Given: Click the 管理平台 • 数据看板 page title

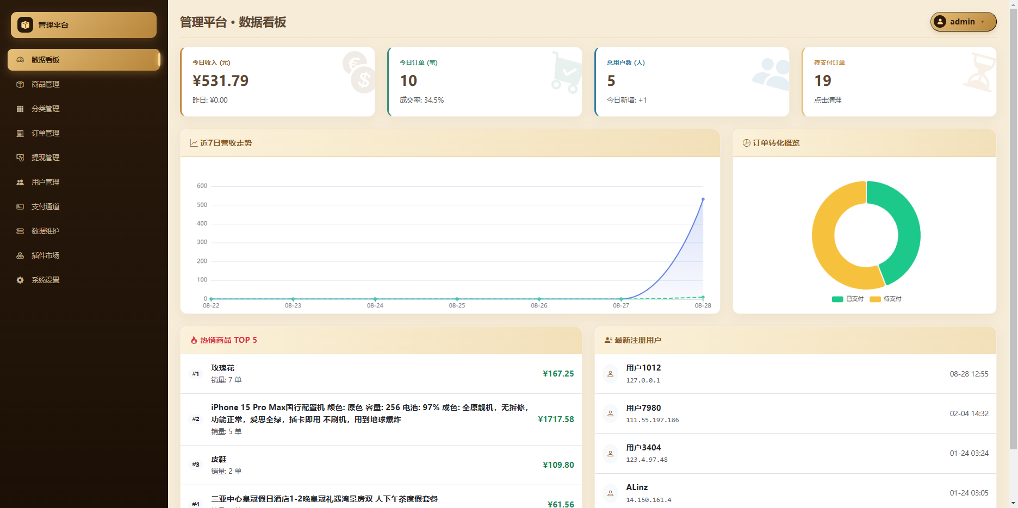Looking at the screenshot, I should click(x=233, y=22).
